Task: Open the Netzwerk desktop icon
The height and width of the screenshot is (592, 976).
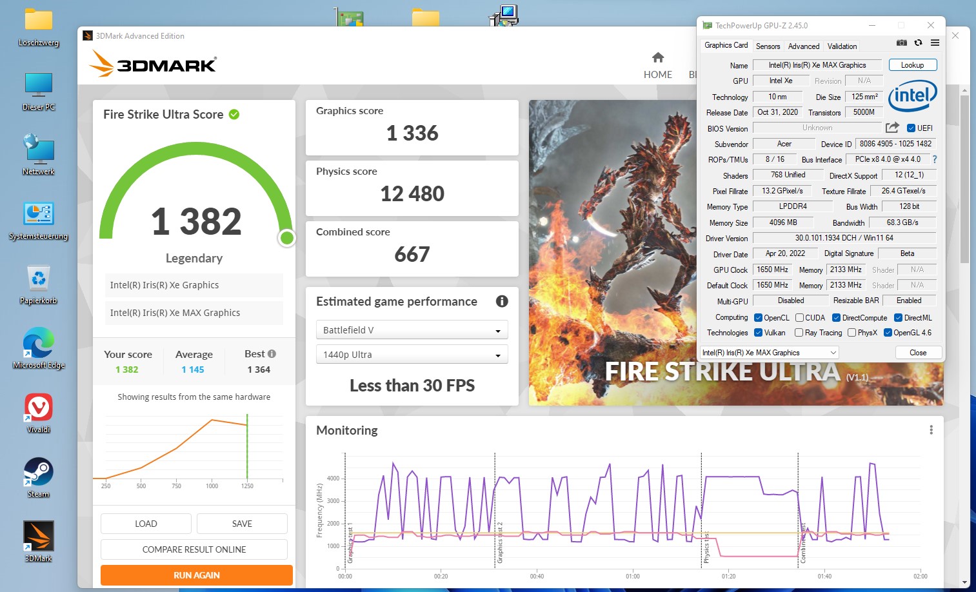Action: (39, 155)
